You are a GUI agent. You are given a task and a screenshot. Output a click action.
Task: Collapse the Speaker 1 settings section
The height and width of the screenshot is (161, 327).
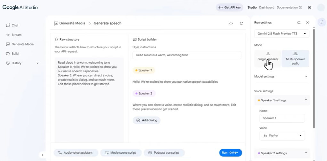282,100
